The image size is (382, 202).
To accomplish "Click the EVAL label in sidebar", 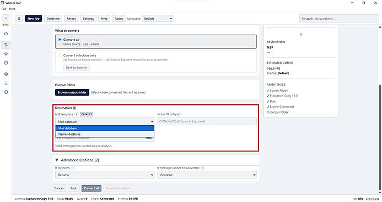I will pos(6,25).
